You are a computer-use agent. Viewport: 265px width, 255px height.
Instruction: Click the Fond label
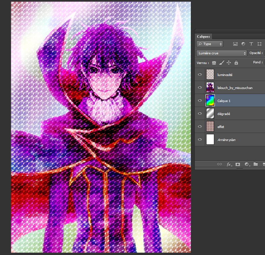click(258, 62)
